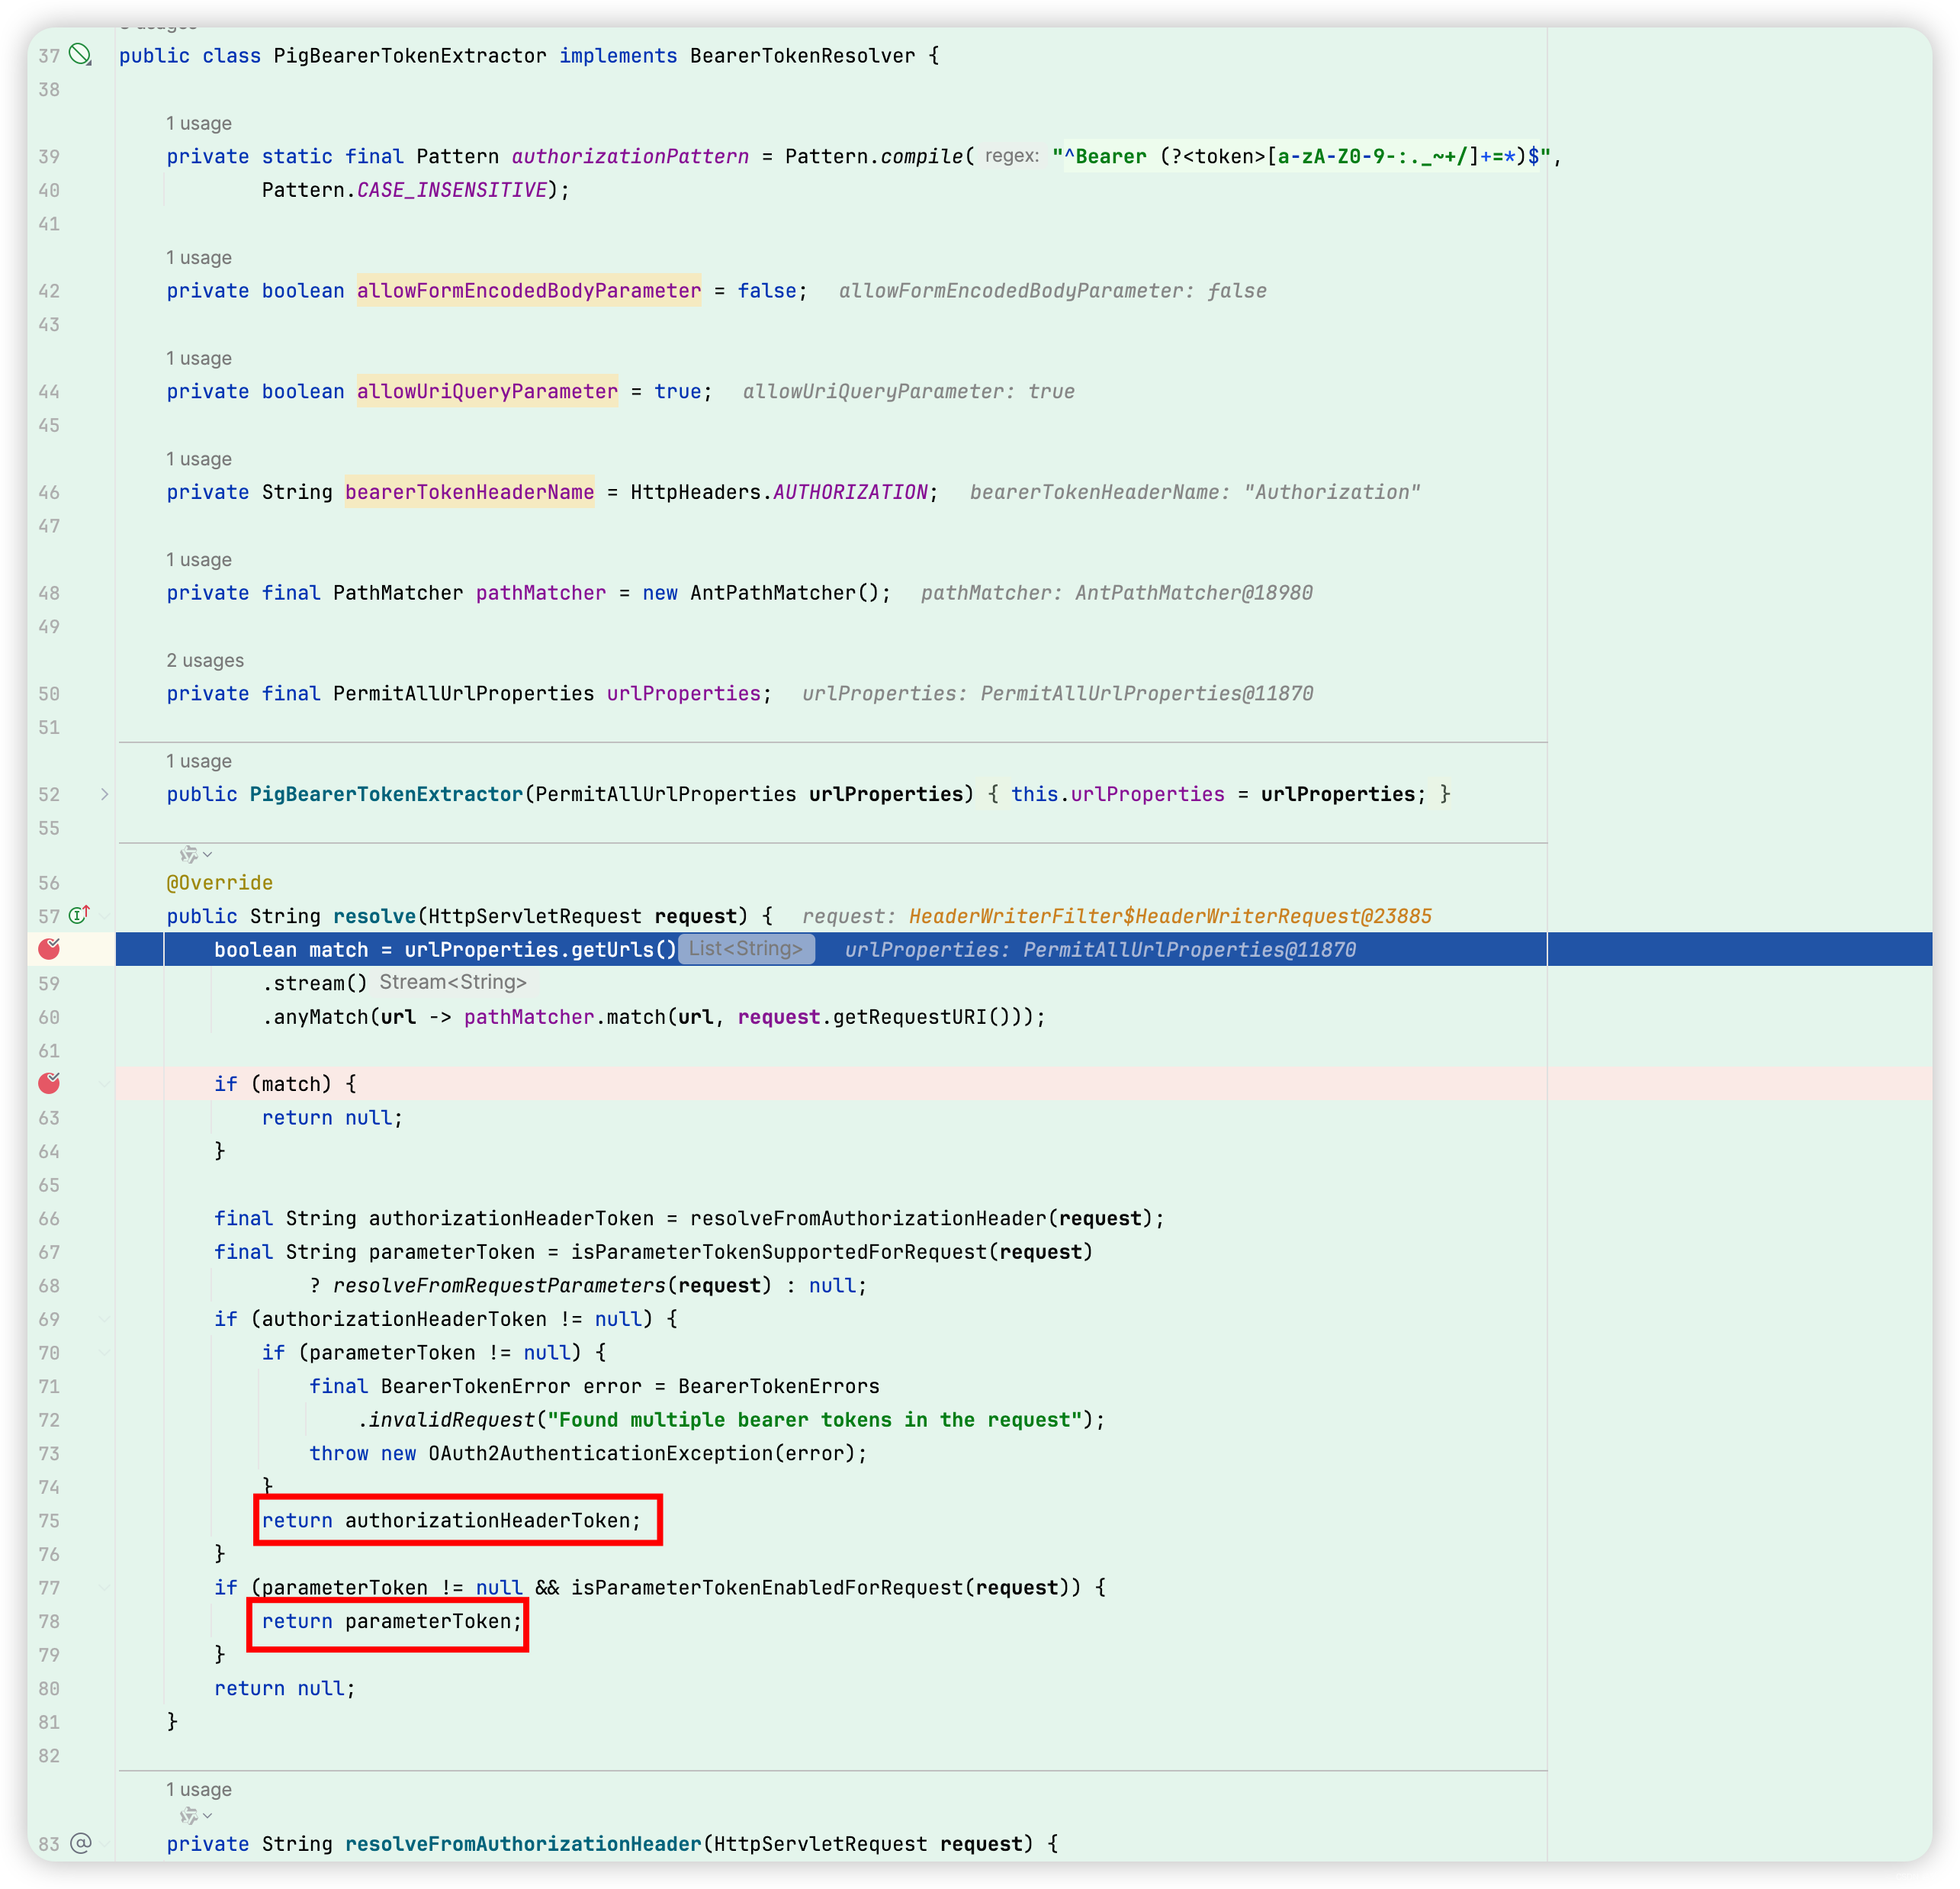Click the AI assistant icon above resolveFromAuthorizationHeader
Viewport: 1960px width, 1889px height.
pyautogui.click(x=189, y=1816)
